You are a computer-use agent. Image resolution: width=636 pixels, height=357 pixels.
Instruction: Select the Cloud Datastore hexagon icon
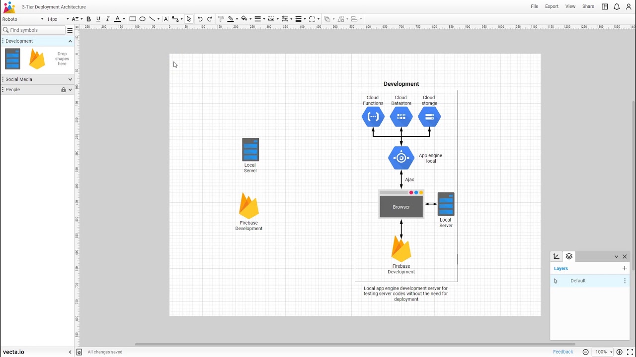point(401,117)
